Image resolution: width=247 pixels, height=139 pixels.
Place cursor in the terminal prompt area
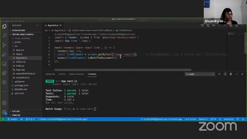pyautogui.click(x=95, y=109)
